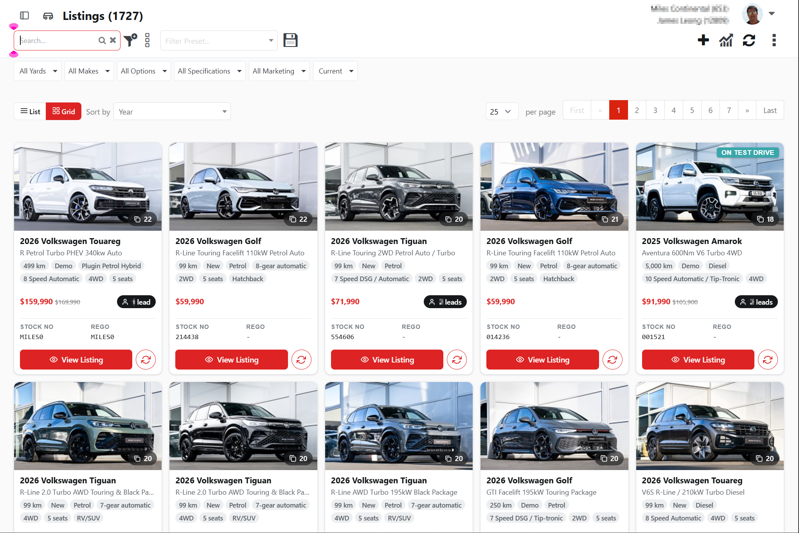Select page 1 in pagination

[619, 110]
